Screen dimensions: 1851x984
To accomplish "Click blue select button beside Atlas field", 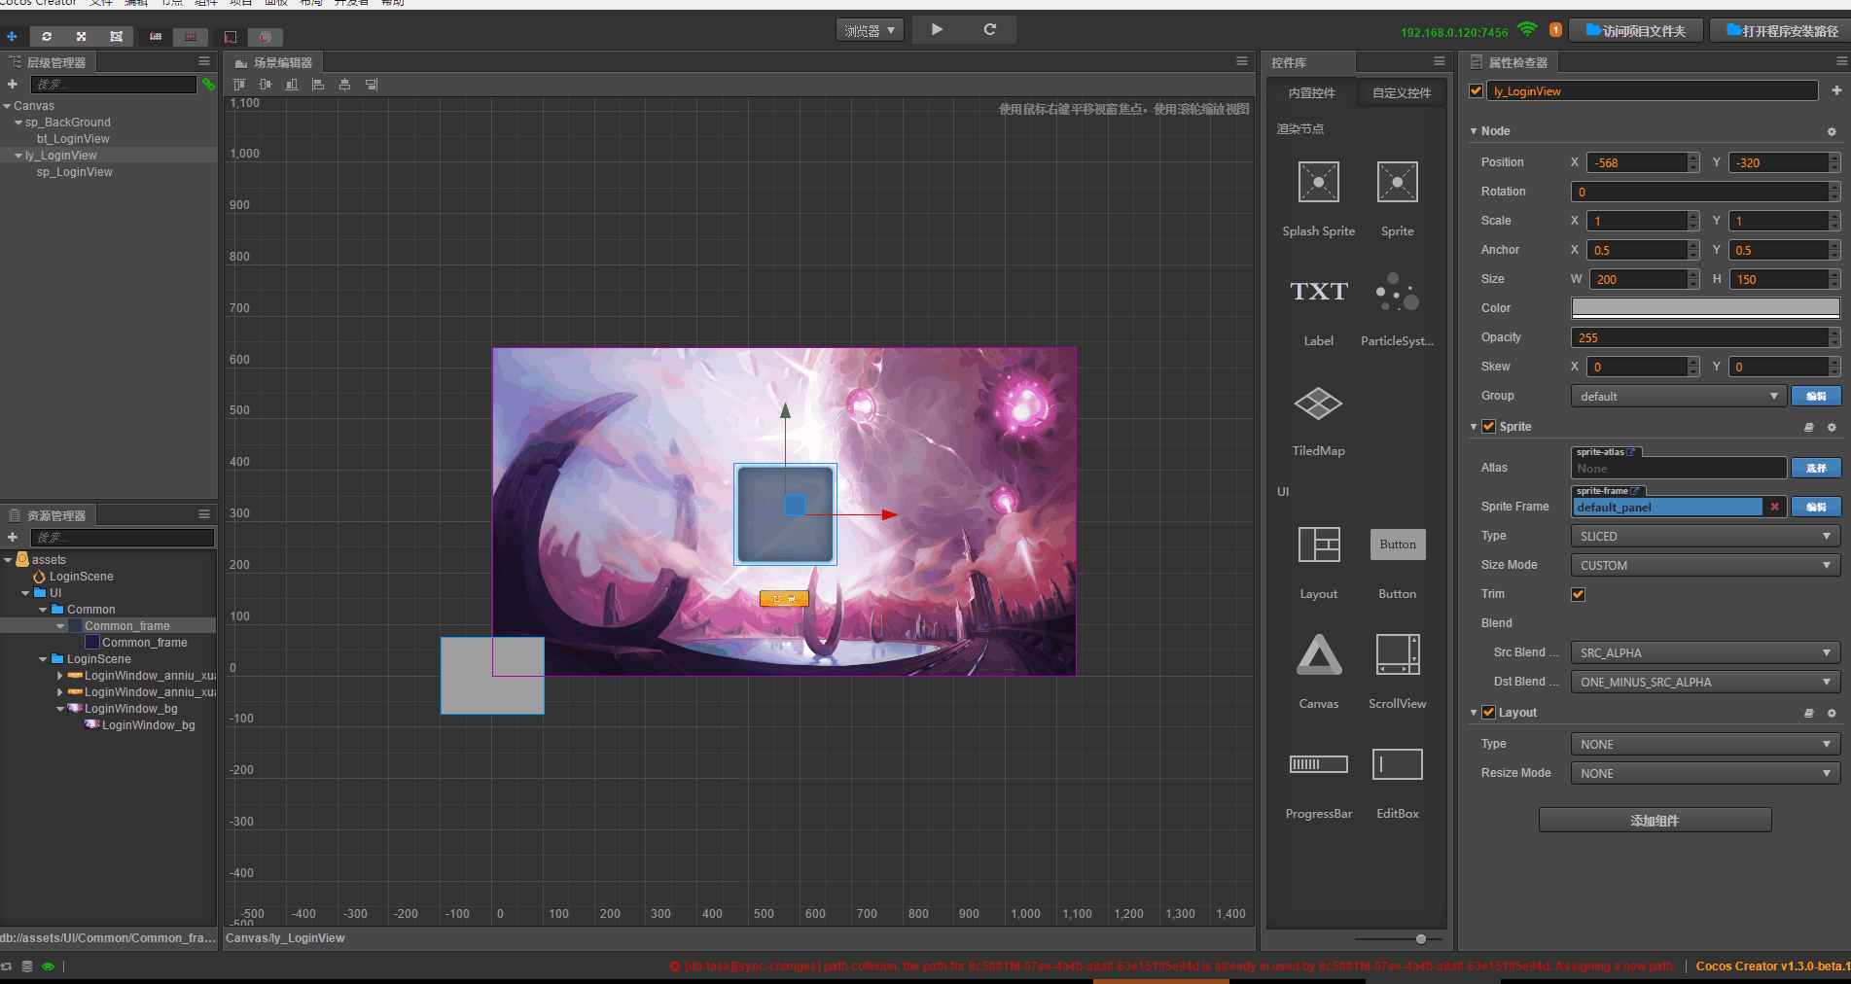I will point(1816,469).
